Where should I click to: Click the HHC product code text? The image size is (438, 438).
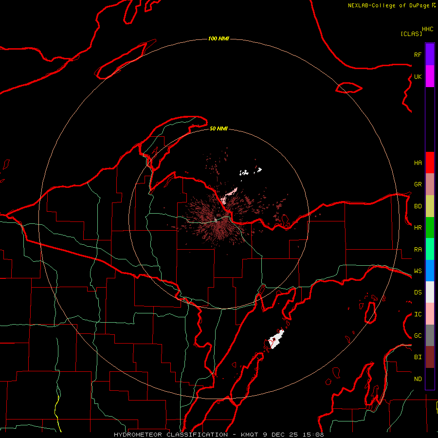(428, 29)
